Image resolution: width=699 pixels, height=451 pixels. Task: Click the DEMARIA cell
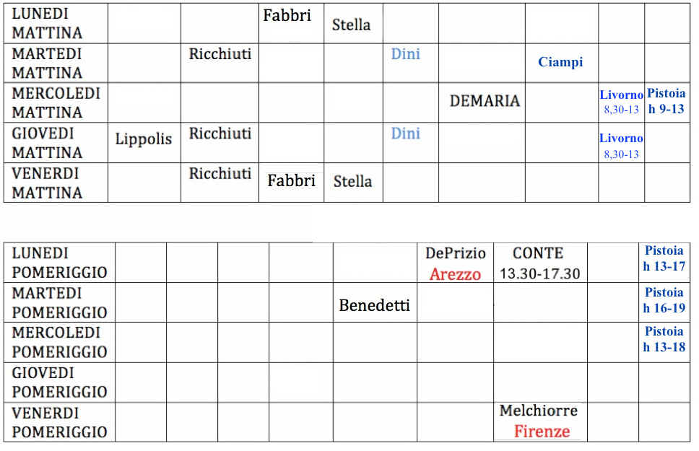(485, 101)
